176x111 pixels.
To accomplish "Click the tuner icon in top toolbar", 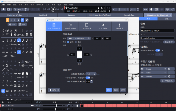I will [167, 9].
